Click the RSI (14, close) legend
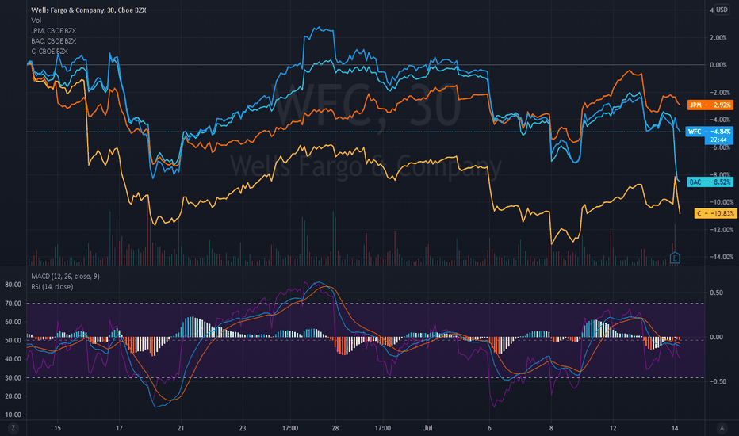Screen dimensions: 739x436 [x=52, y=287]
